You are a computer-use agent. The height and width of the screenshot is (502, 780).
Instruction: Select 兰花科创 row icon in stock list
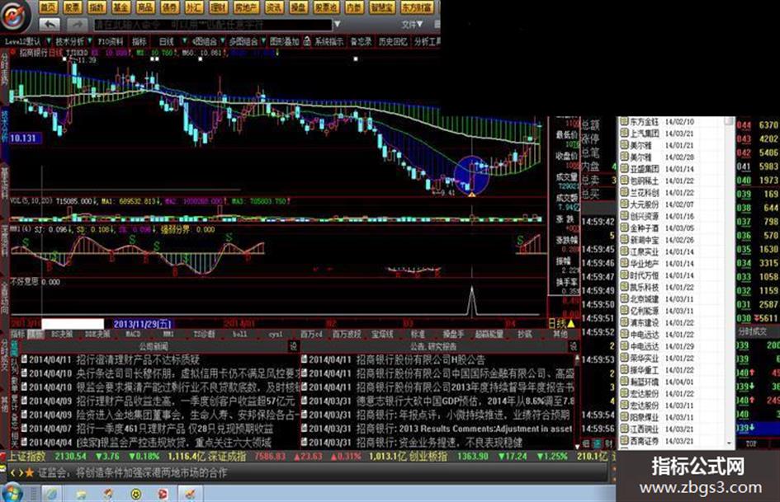(x=624, y=192)
